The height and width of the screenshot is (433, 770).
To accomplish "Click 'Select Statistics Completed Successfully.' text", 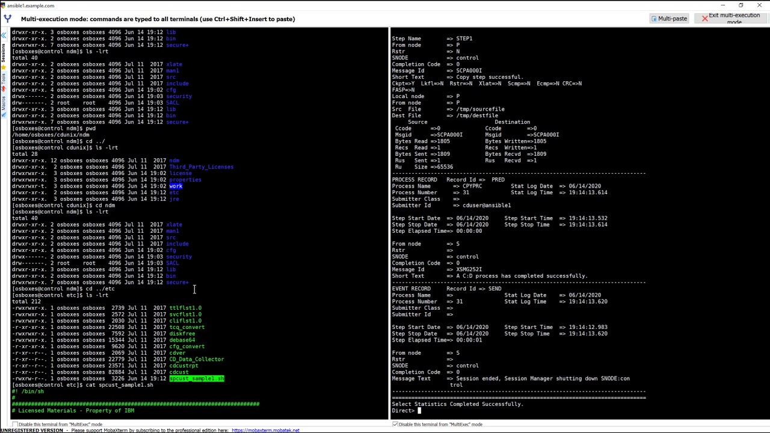I will [x=457, y=404].
